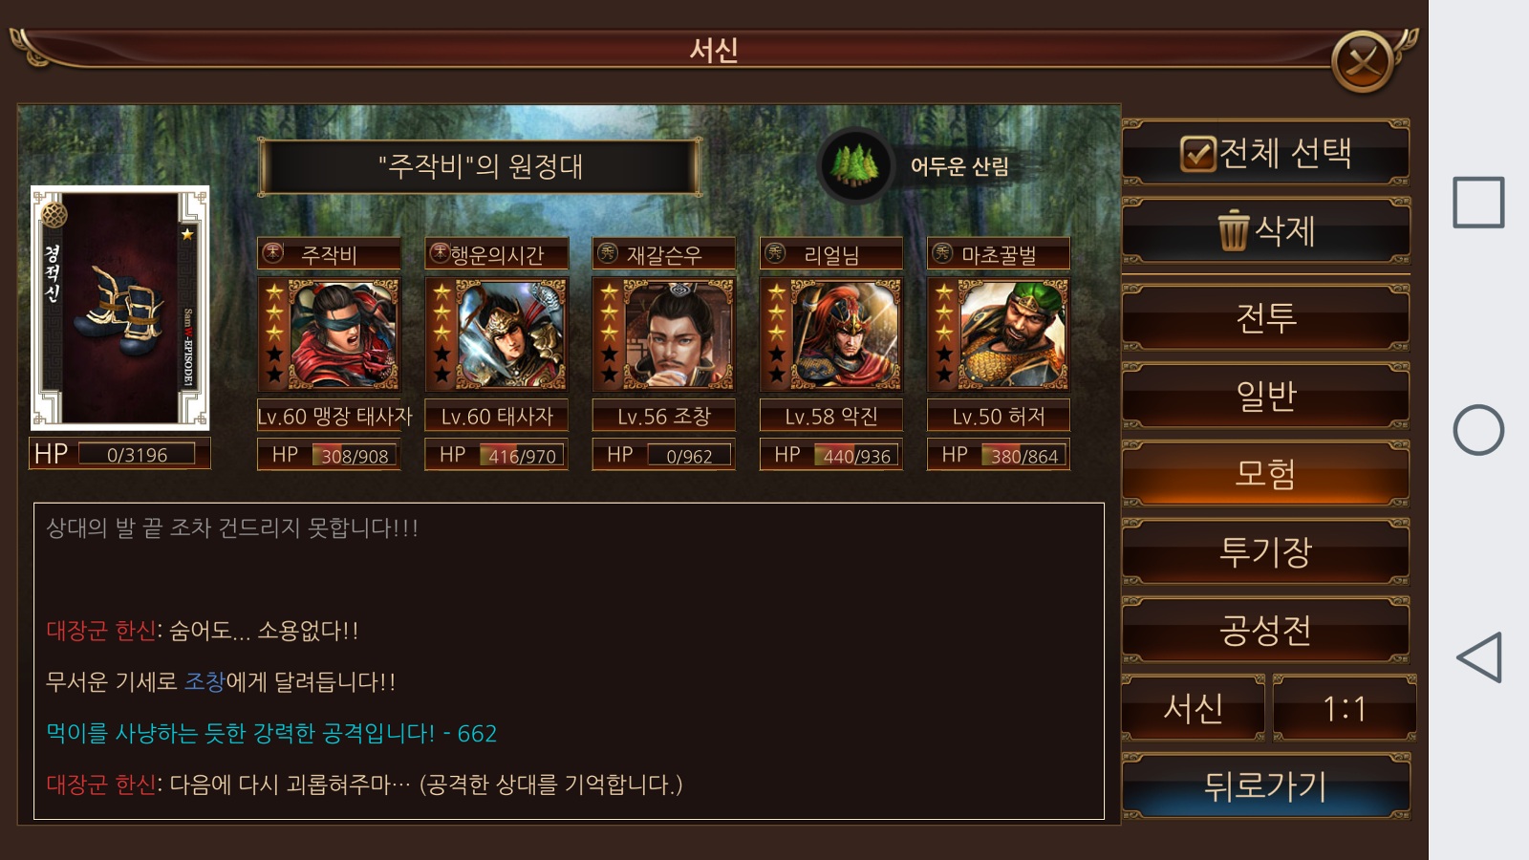Viewport: 1529px width, 860px height.
Task: Click the 어두운 산림 forest icon
Action: (855, 165)
